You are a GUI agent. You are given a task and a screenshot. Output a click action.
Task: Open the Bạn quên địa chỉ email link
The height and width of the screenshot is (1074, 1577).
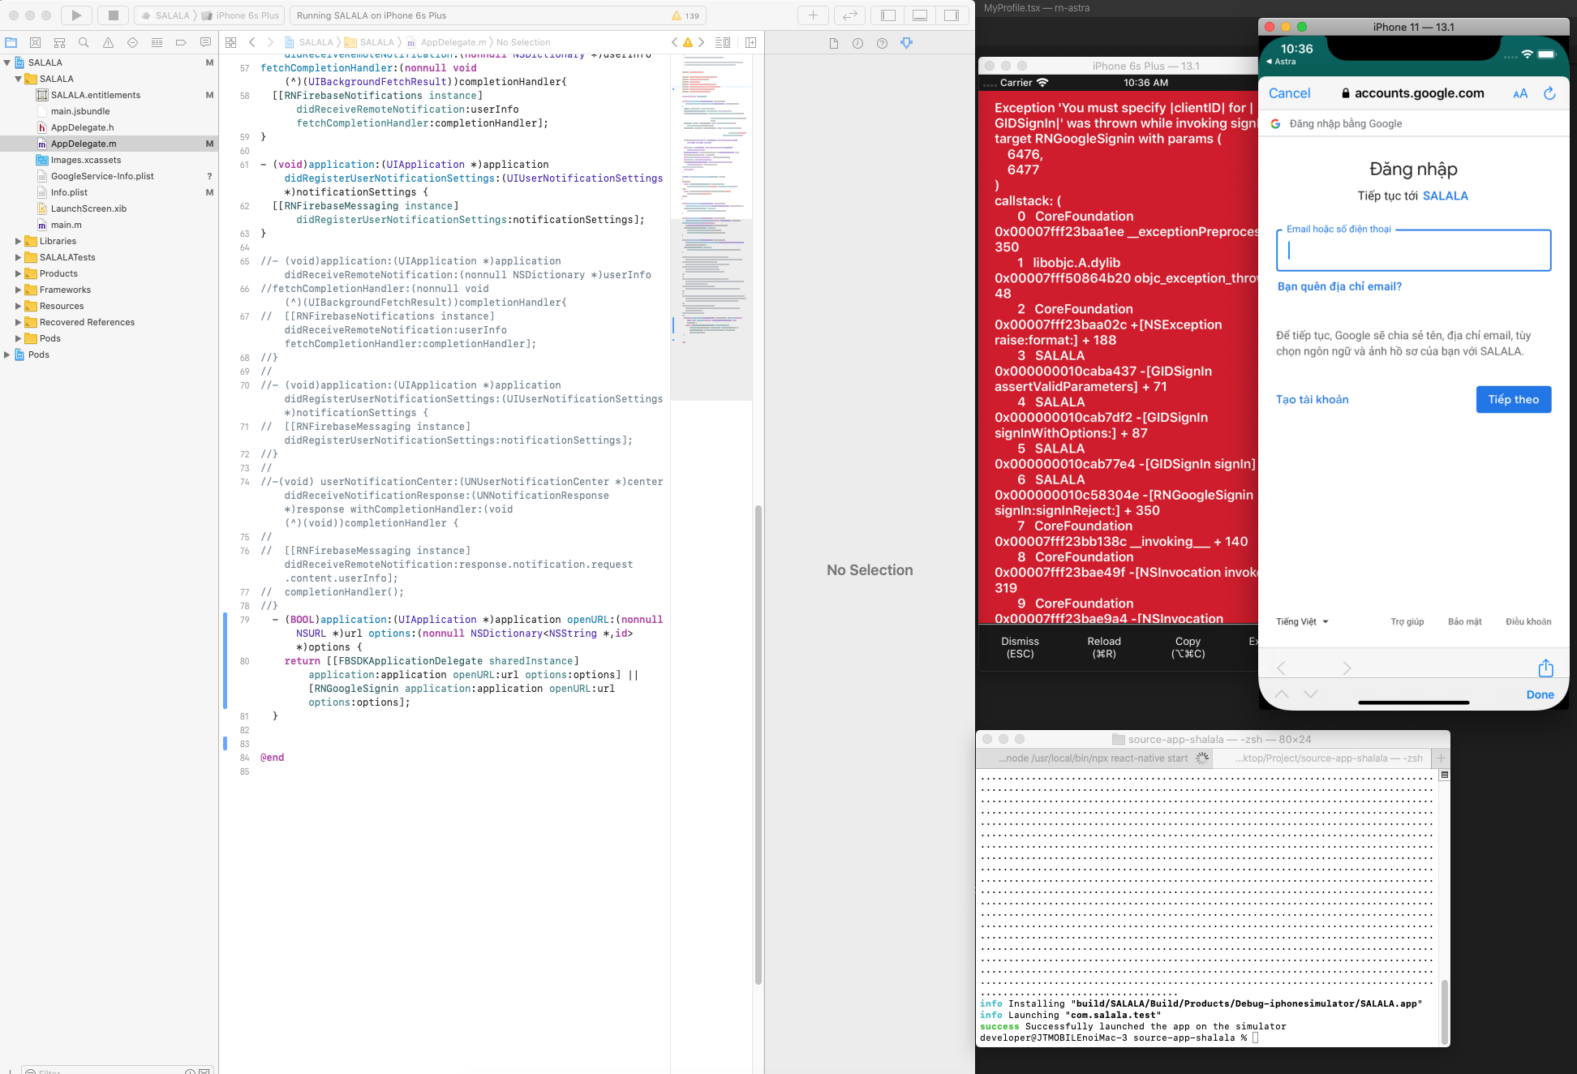tap(1339, 286)
